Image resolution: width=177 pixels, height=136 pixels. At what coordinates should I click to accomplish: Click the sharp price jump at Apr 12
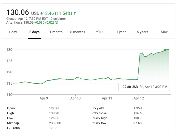pos(139,66)
